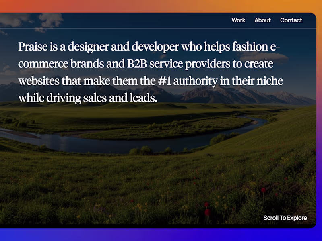Click the word "websites" in the headline
The height and width of the screenshot is (241, 322).
pos(39,81)
